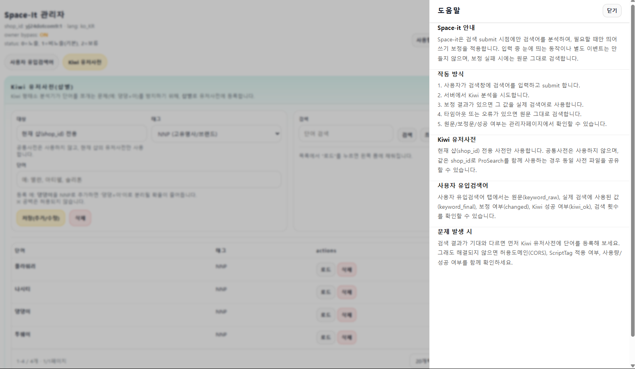Viewport: 635px width, 369px height.
Task: Click the dropdown arrow on the NNP select
Action: [277, 134]
